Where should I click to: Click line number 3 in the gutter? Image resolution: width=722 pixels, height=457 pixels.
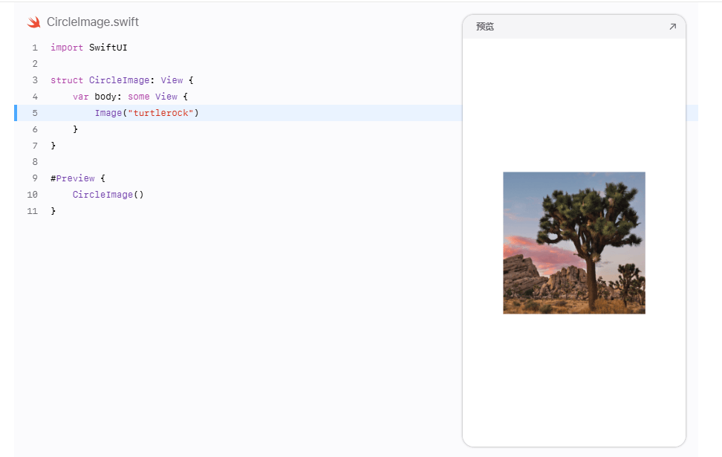coord(35,80)
